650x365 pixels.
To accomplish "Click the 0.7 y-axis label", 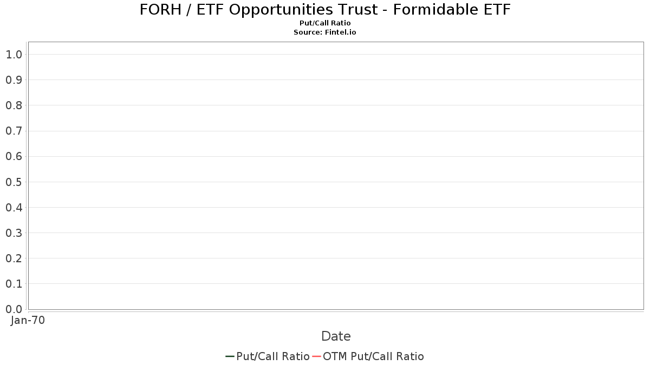I will pos(14,131).
